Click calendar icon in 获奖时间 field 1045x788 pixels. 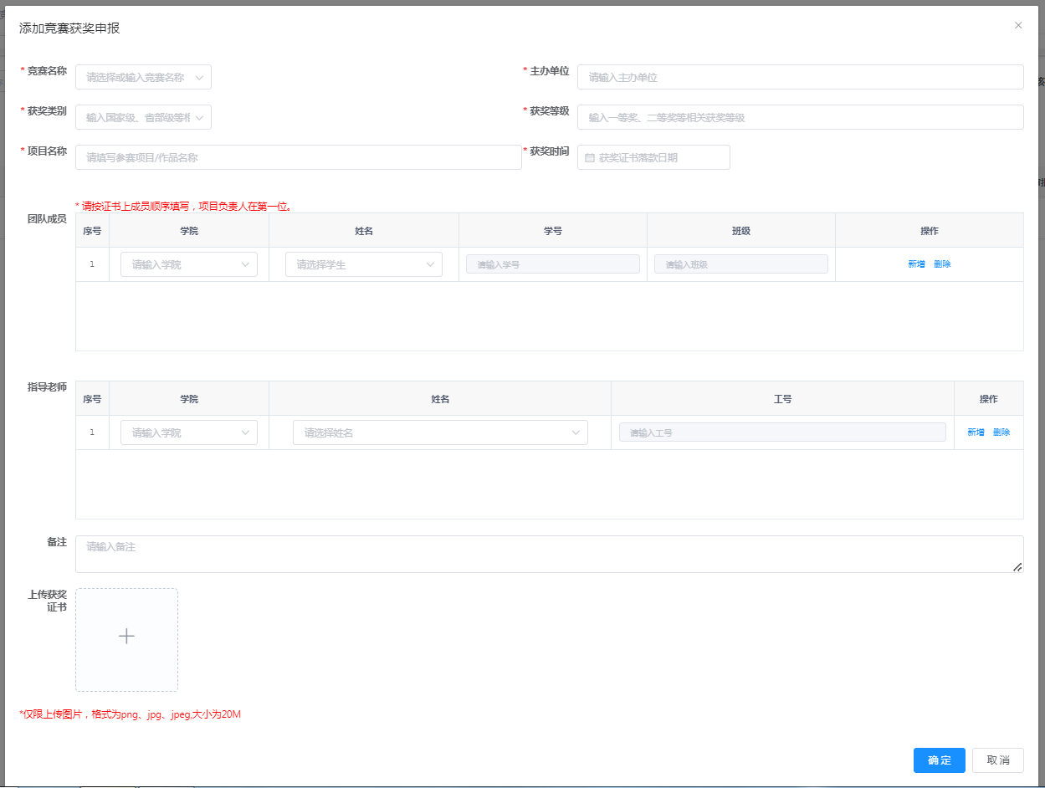[x=590, y=157]
